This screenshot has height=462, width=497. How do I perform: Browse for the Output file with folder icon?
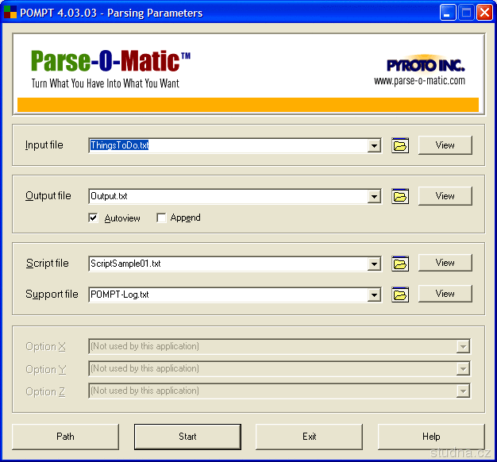(400, 196)
